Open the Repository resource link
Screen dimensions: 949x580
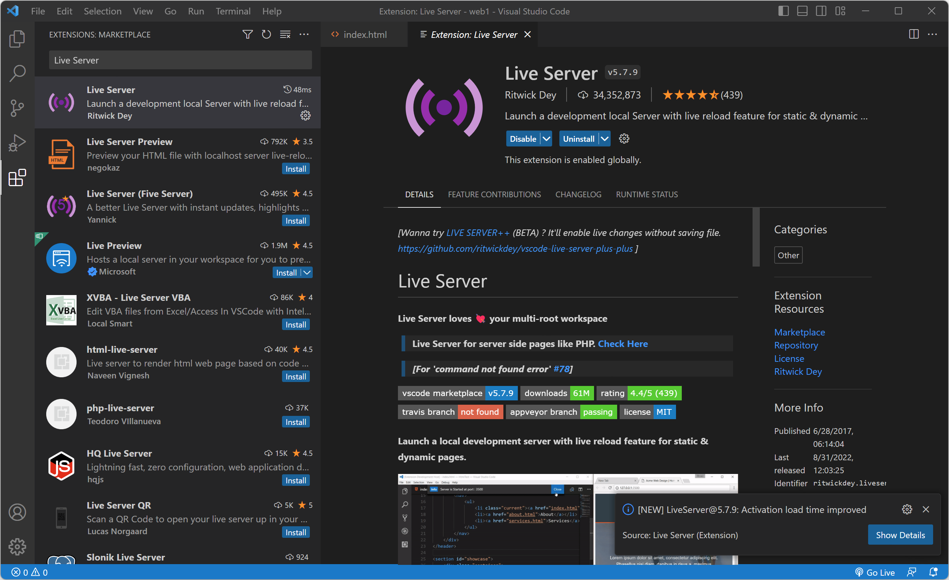tap(796, 346)
